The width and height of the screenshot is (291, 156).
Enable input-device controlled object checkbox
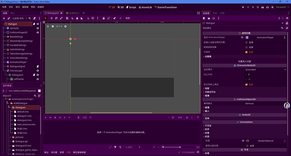pyautogui.click(x=246, y=42)
